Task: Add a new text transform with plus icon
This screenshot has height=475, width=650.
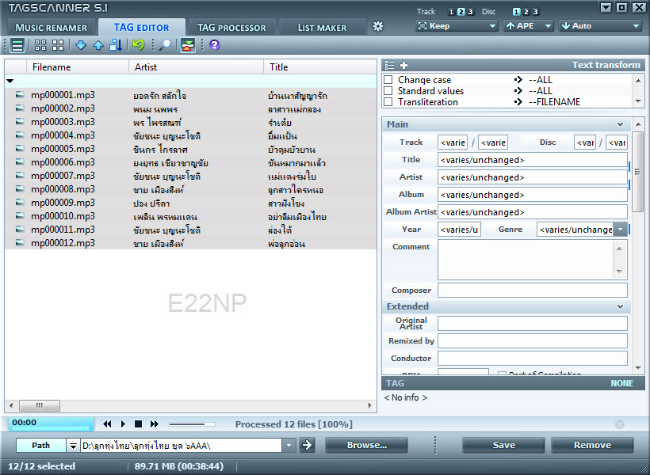Action: [403, 65]
